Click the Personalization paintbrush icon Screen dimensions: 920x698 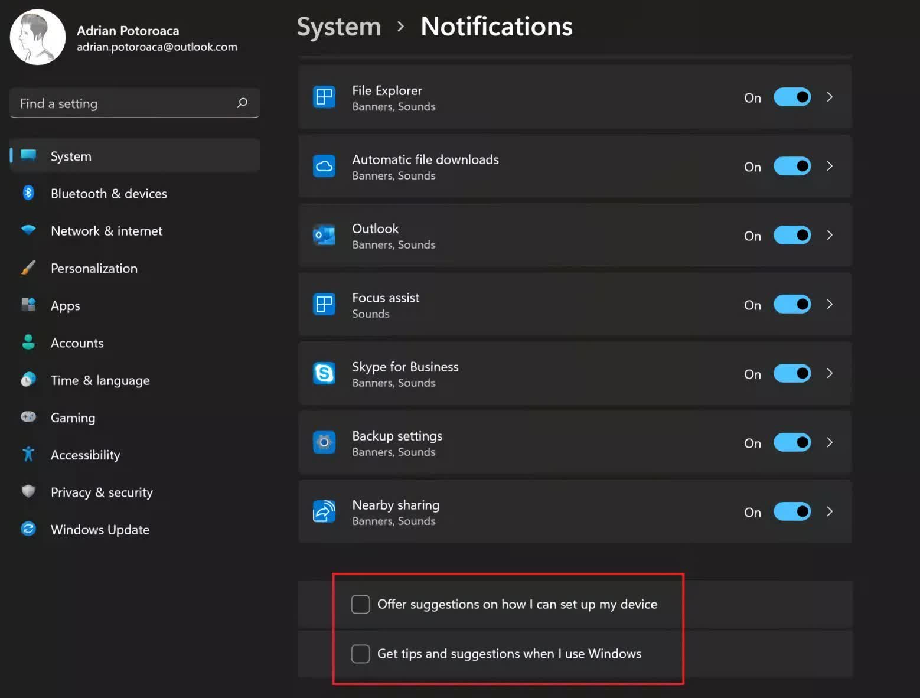click(x=28, y=268)
